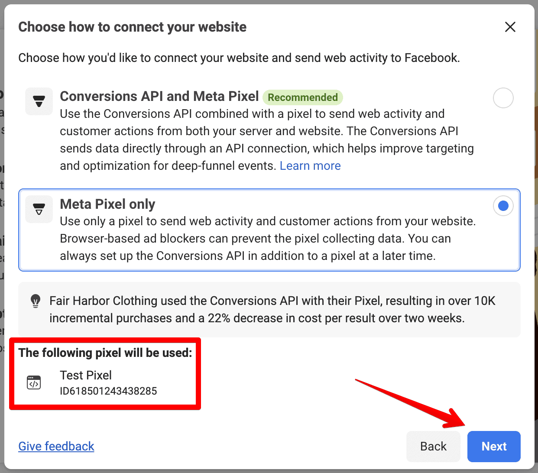
Task: Click the lightbulb icon in the tip banner
Action: (x=36, y=301)
